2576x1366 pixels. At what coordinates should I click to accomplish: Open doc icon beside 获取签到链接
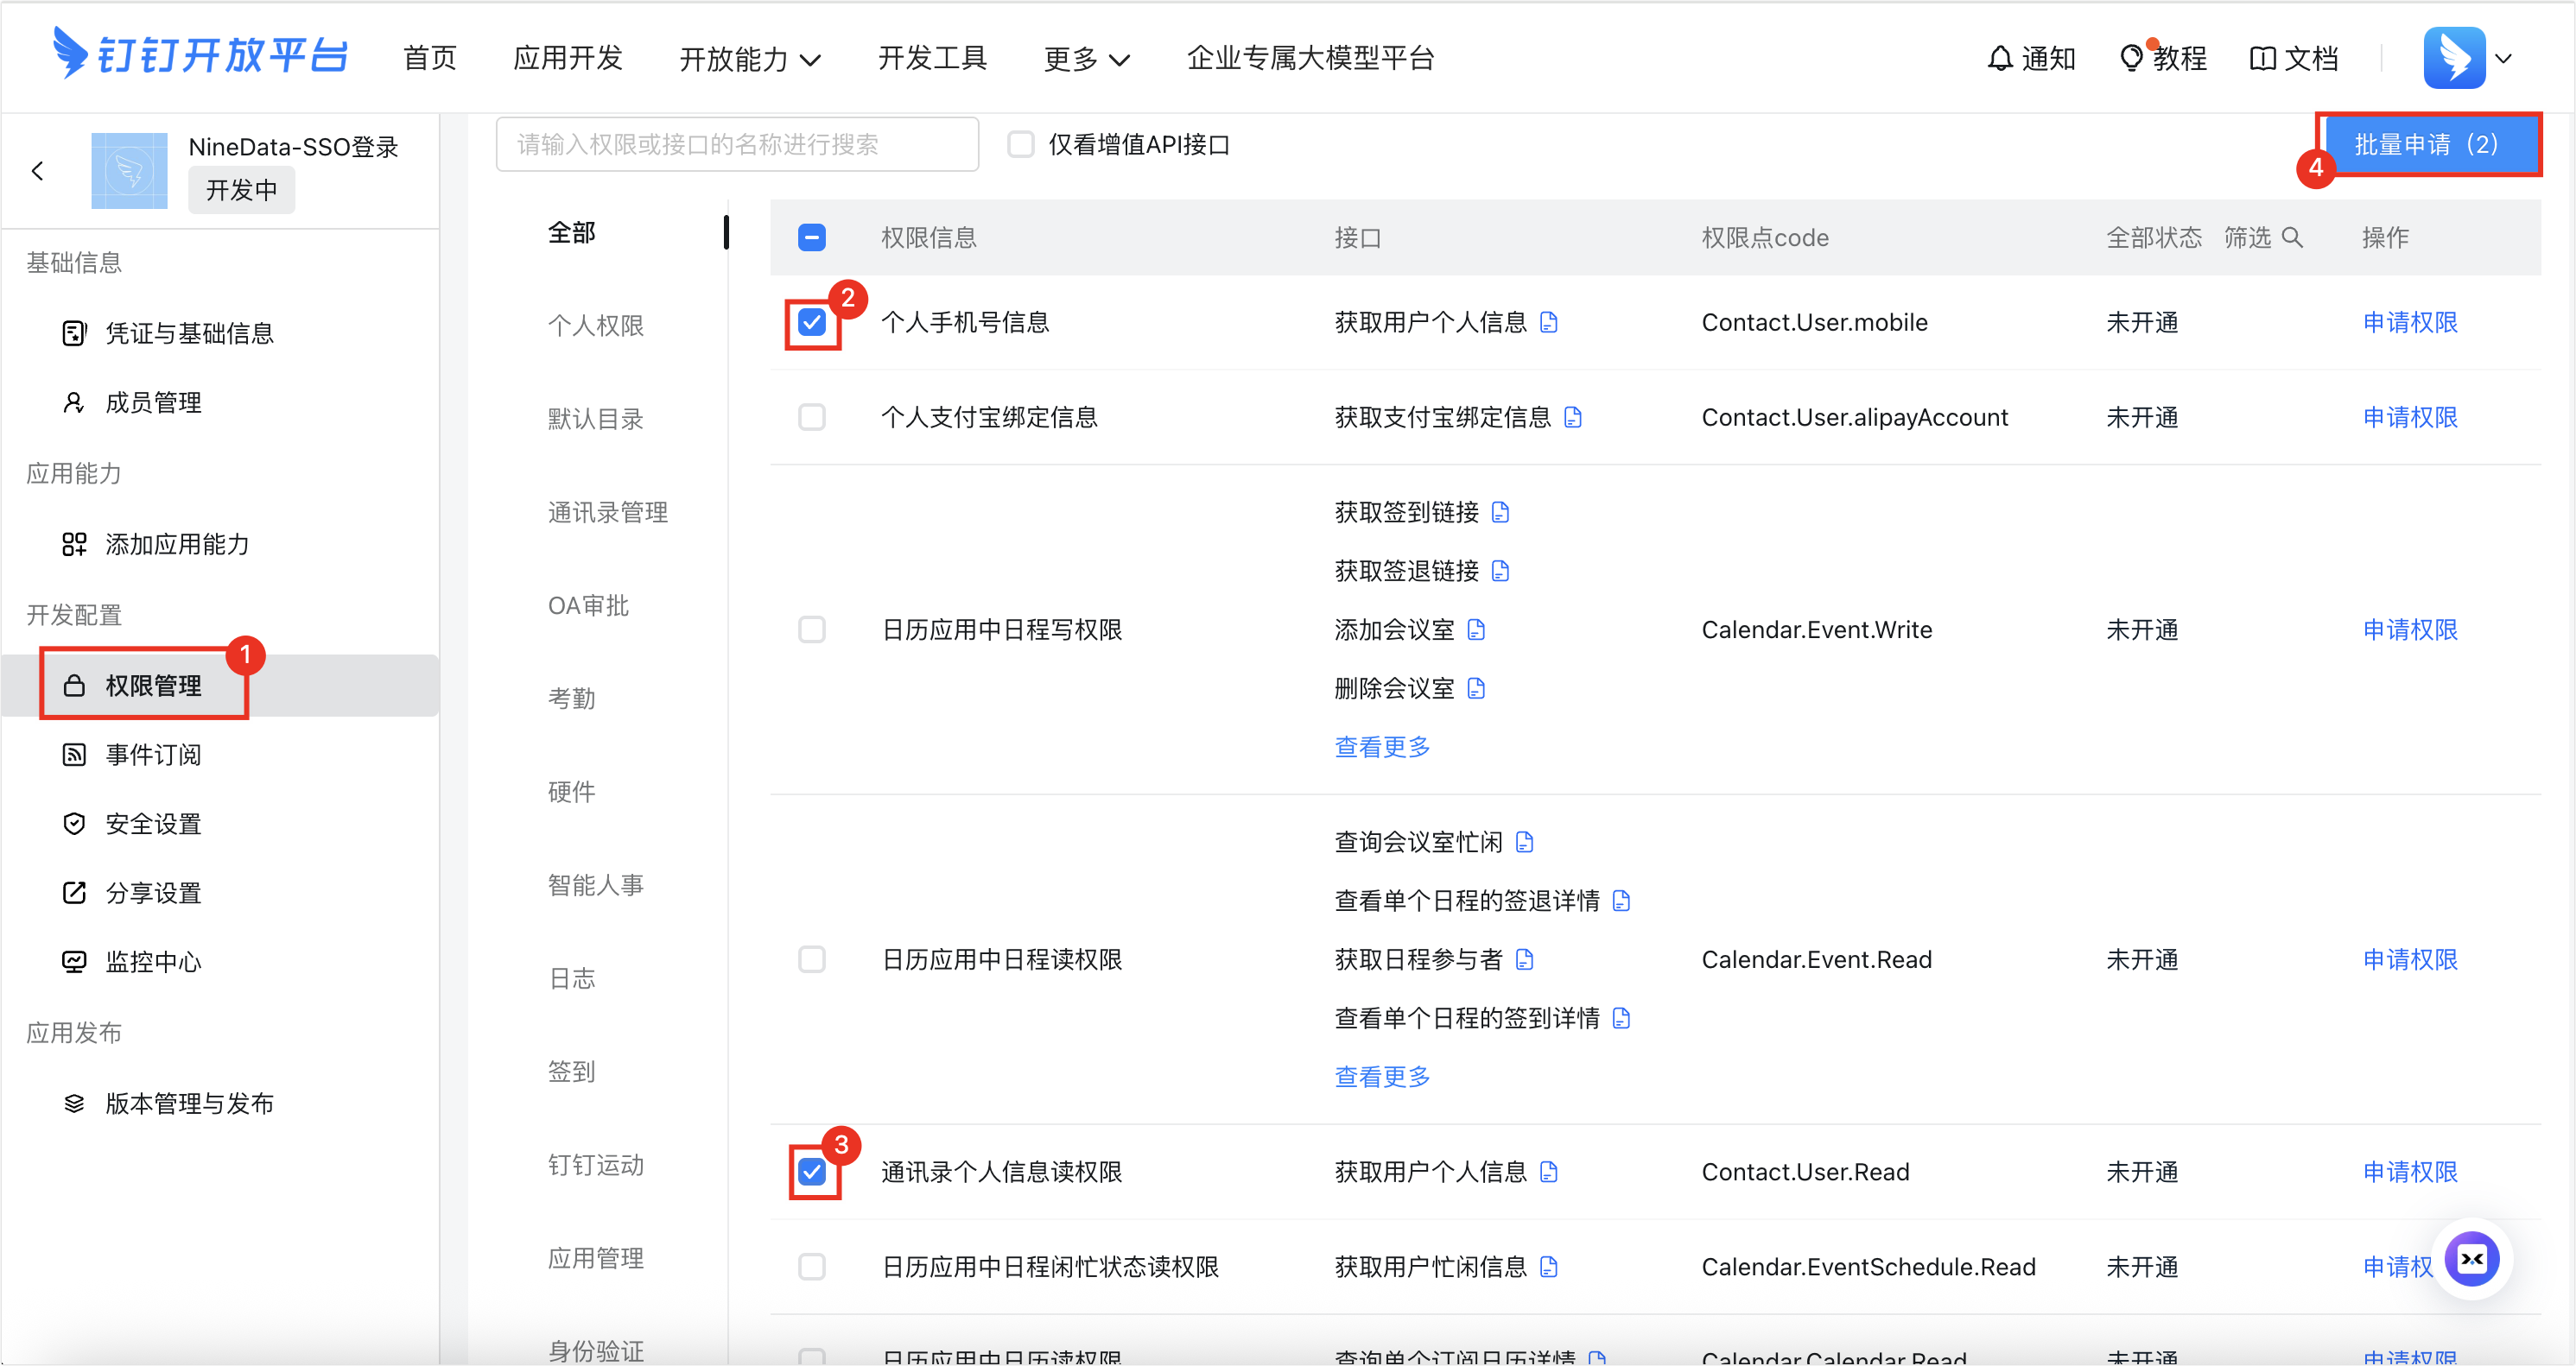(1500, 513)
